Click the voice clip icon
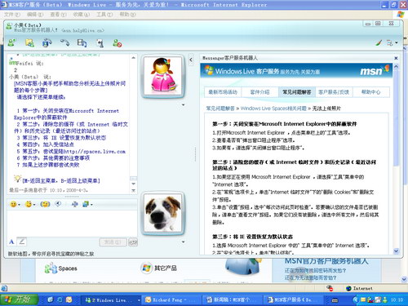Image resolution: width=408 pixels, height=306 pixels. [58, 204]
